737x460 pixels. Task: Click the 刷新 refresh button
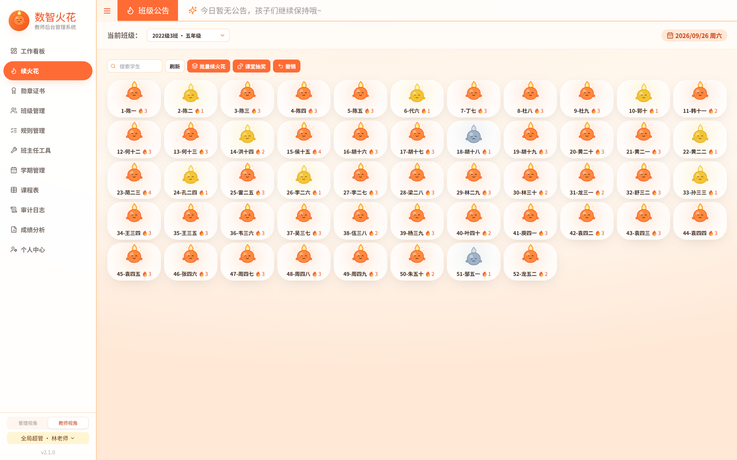point(175,66)
